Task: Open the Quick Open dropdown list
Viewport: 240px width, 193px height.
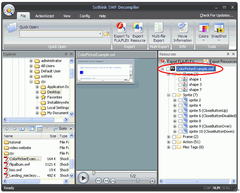Action: click(99, 34)
